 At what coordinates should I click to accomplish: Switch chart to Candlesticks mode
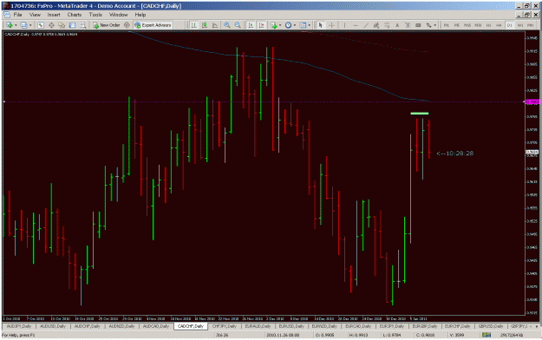pos(205,25)
